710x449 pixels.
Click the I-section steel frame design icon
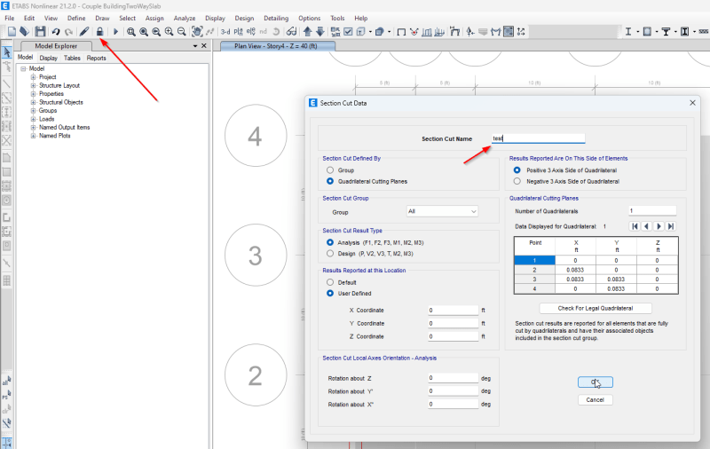(x=628, y=32)
